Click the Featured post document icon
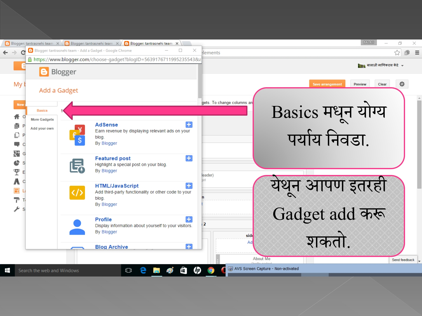The image size is (422, 316). pyautogui.click(x=77, y=166)
